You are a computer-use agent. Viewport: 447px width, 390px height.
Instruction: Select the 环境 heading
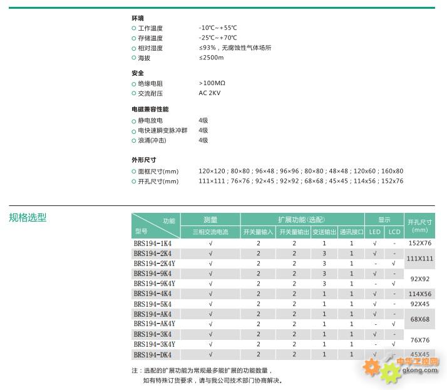point(138,18)
